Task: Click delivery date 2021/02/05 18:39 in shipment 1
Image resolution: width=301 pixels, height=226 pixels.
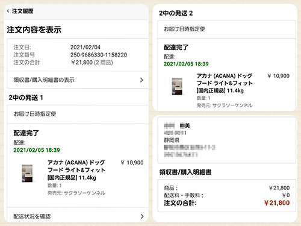Action: point(37,150)
